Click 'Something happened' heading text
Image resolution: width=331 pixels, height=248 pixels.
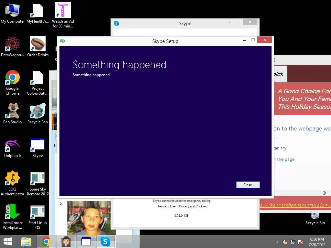pyautogui.click(x=120, y=65)
